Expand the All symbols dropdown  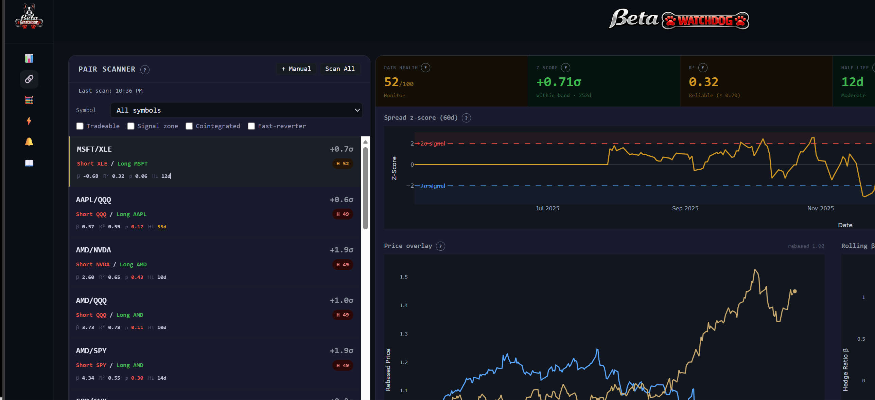[236, 110]
